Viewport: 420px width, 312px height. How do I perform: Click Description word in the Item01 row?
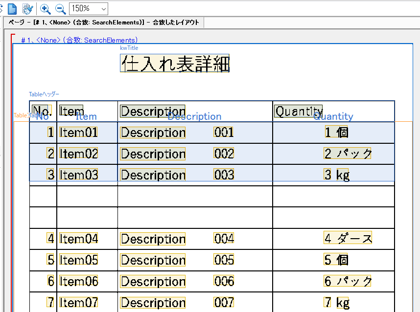click(153, 133)
